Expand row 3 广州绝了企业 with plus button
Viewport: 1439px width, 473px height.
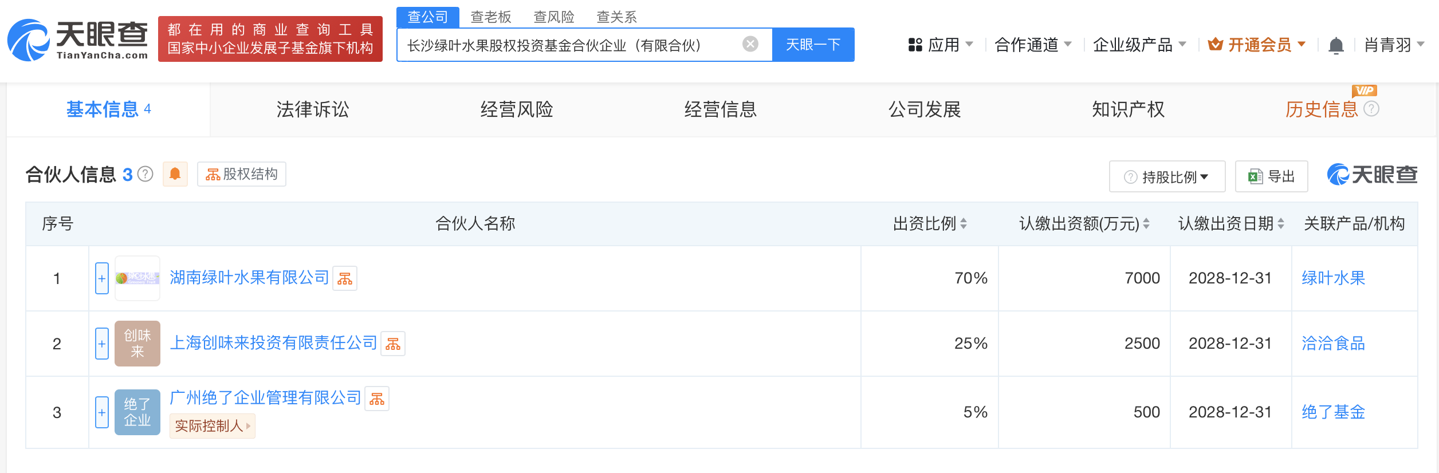click(x=102, y=412)
